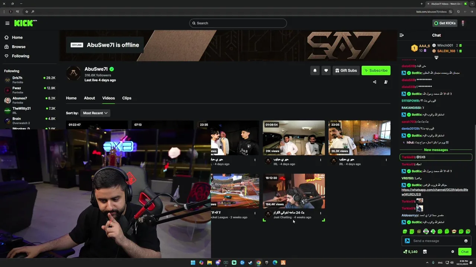Click the green Chat send button
The width and height of the screenshot is (476, 267).
point(465,252)
